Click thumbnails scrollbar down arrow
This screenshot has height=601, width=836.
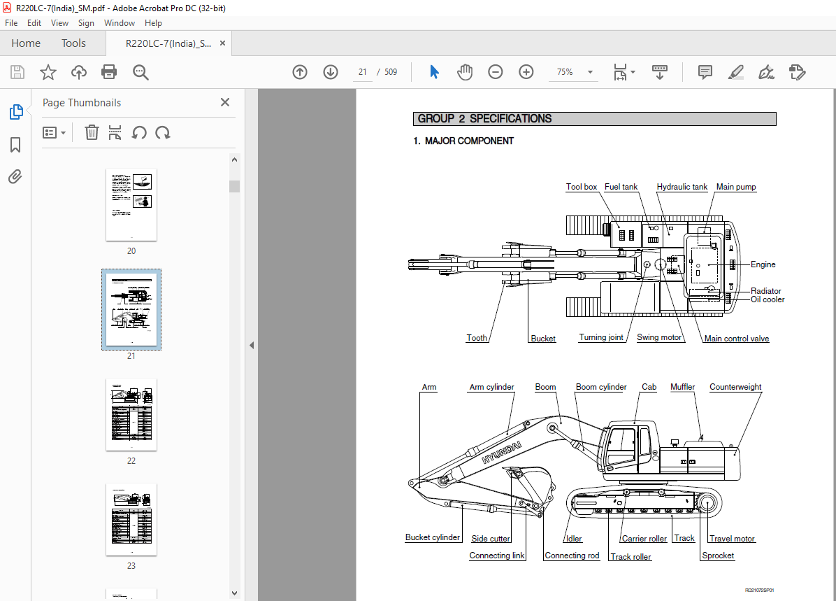click(235, 593)
